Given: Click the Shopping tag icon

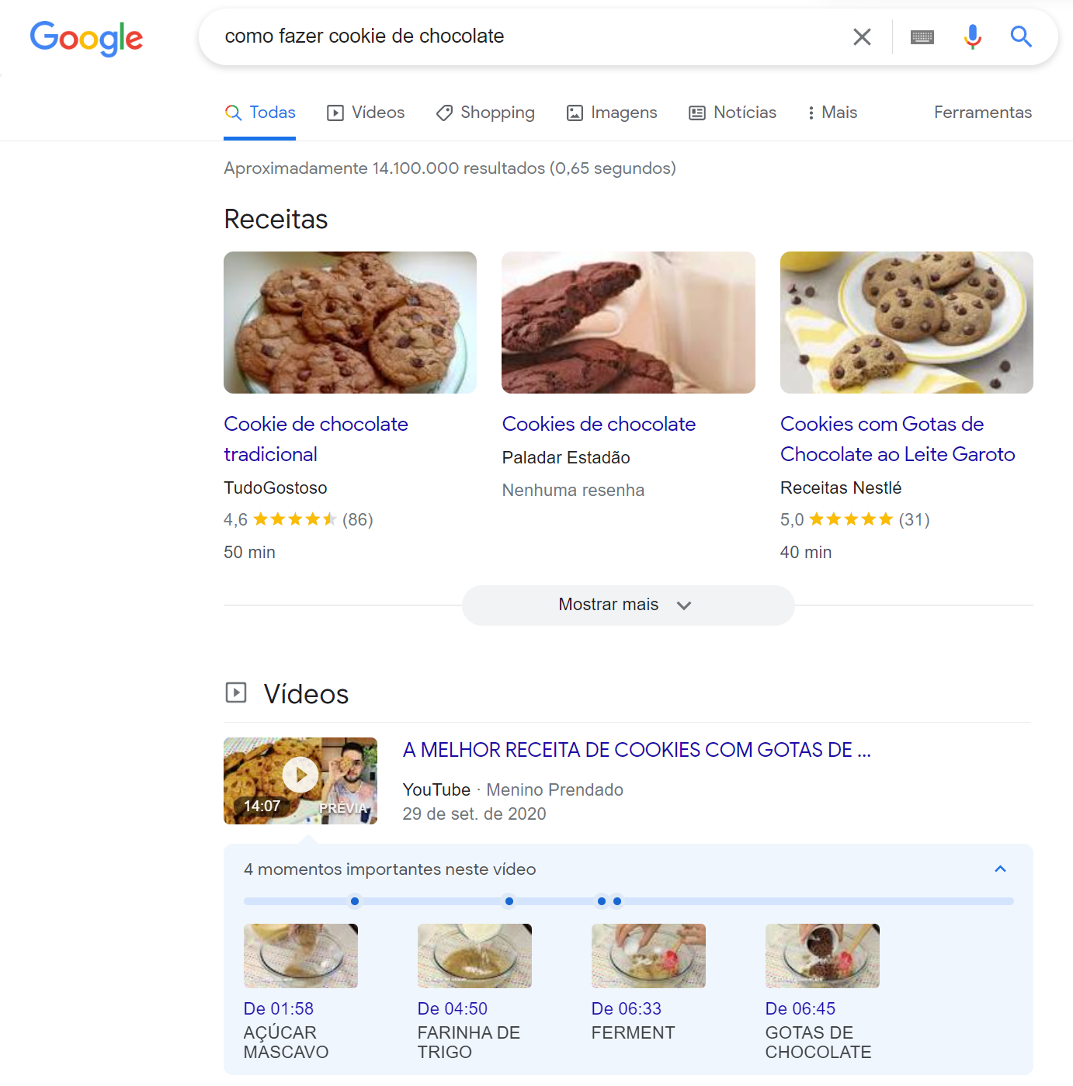Looking at the screenshot, I should point(443,113).
